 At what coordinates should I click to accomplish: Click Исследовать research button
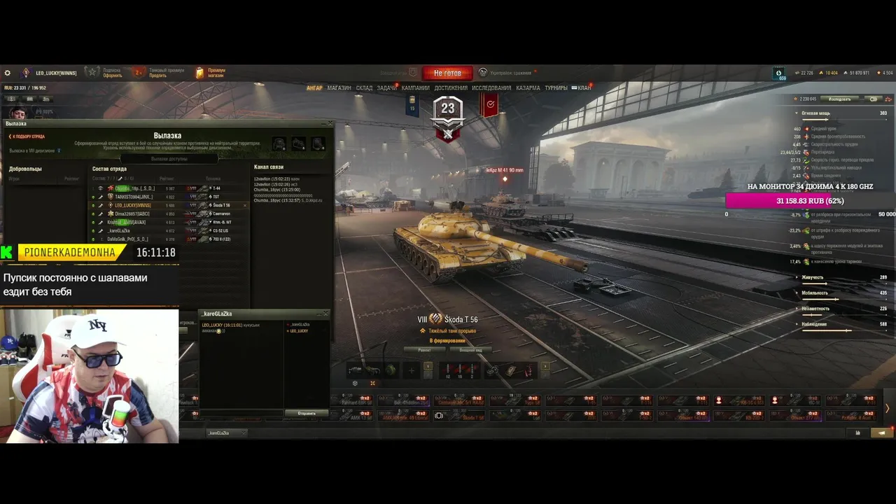(x=840, y=99)
